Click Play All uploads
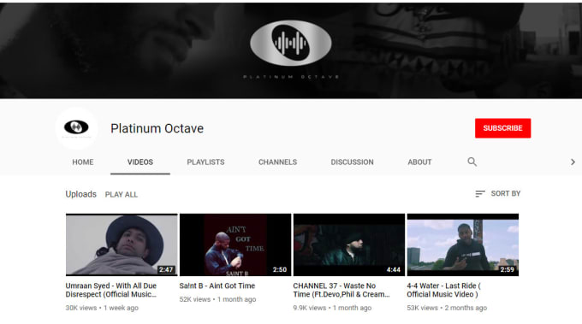Viewport: 582px width, 324px height. tap(122, 195)
